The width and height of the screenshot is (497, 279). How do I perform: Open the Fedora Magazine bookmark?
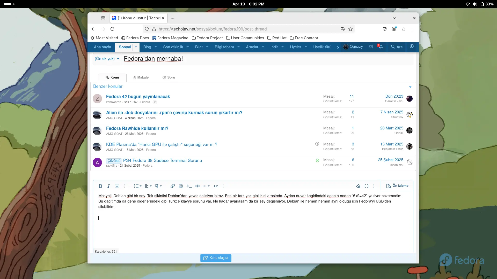tap(170, 38)
